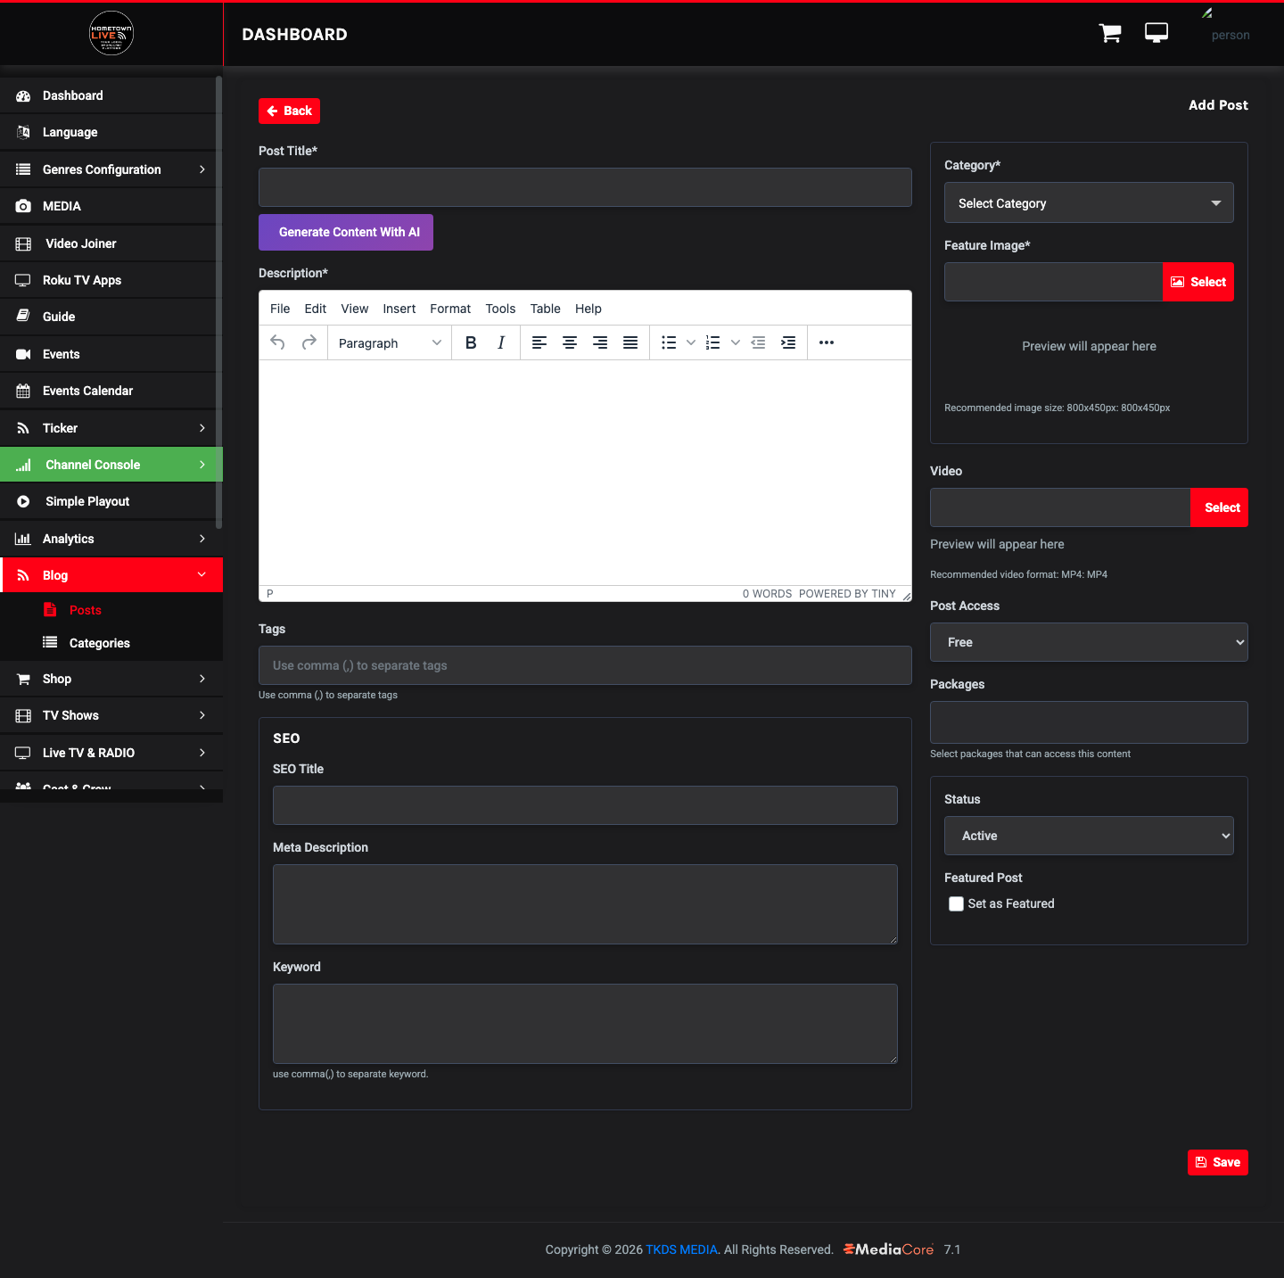This screenshot has width=1284, height=1278.
Task: Click into the SEO Title field
Action: point(585,805)
